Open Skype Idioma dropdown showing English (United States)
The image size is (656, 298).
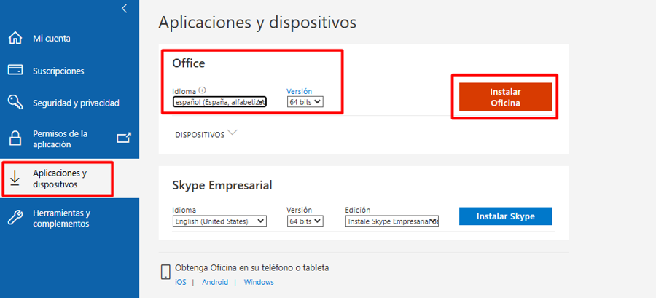click(219, 221)
